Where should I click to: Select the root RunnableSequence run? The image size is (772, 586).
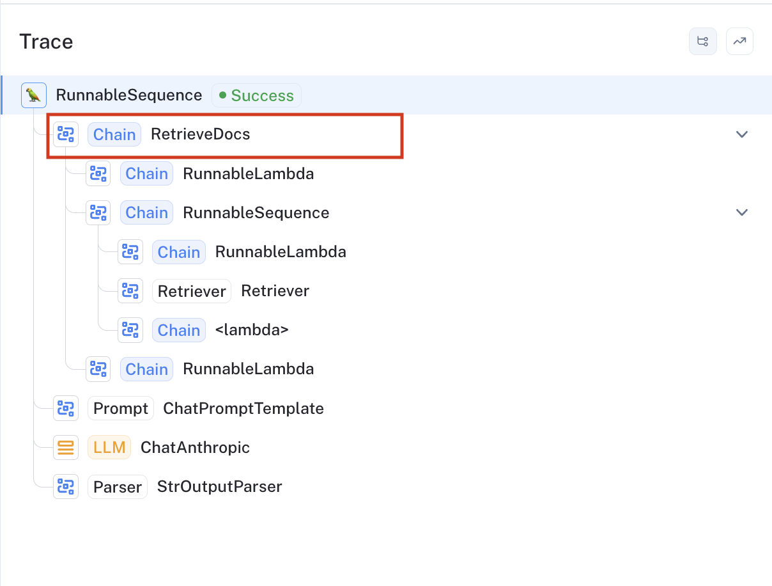coord(129,95)
